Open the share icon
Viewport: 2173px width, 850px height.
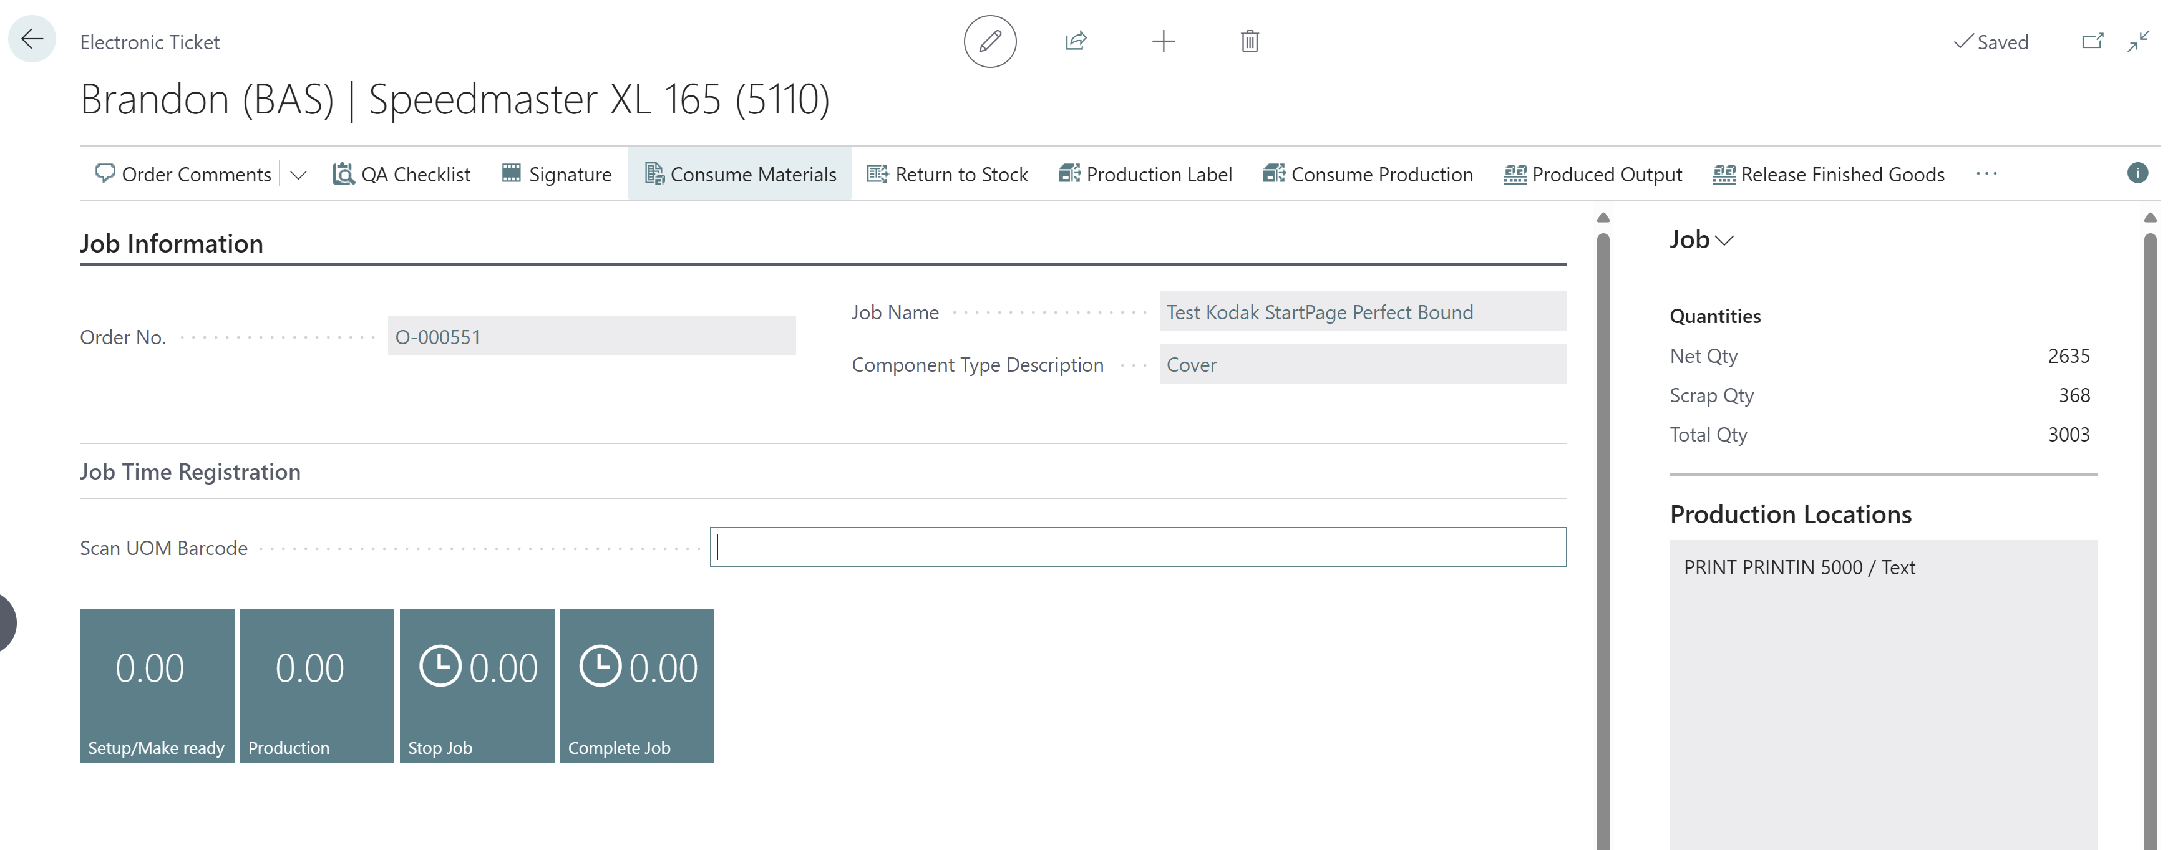point(1076,41)
